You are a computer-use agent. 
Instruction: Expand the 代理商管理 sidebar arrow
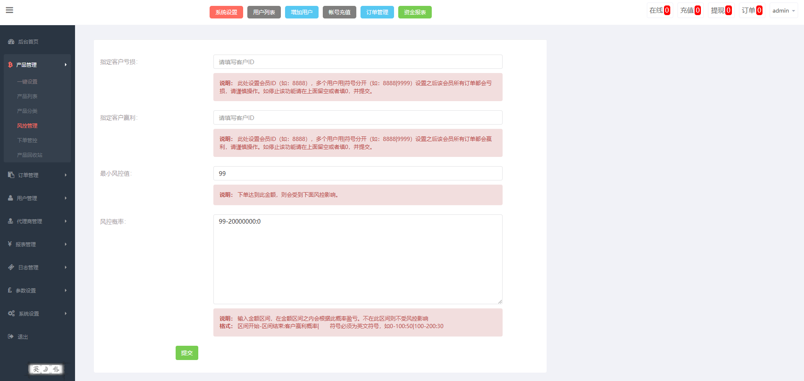pyautogui.click(x=66, y=221)
